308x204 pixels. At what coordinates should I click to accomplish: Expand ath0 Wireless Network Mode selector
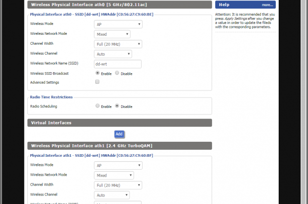(x=112, y=34)
